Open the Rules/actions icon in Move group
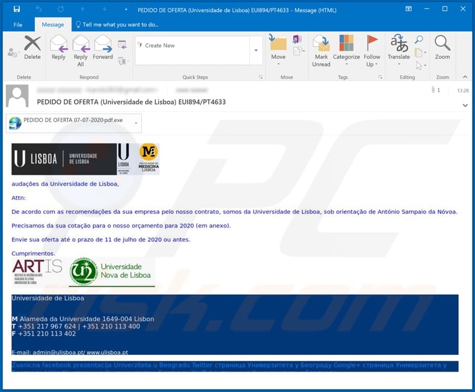The image size is (475, 392). (x=299, y=51)
